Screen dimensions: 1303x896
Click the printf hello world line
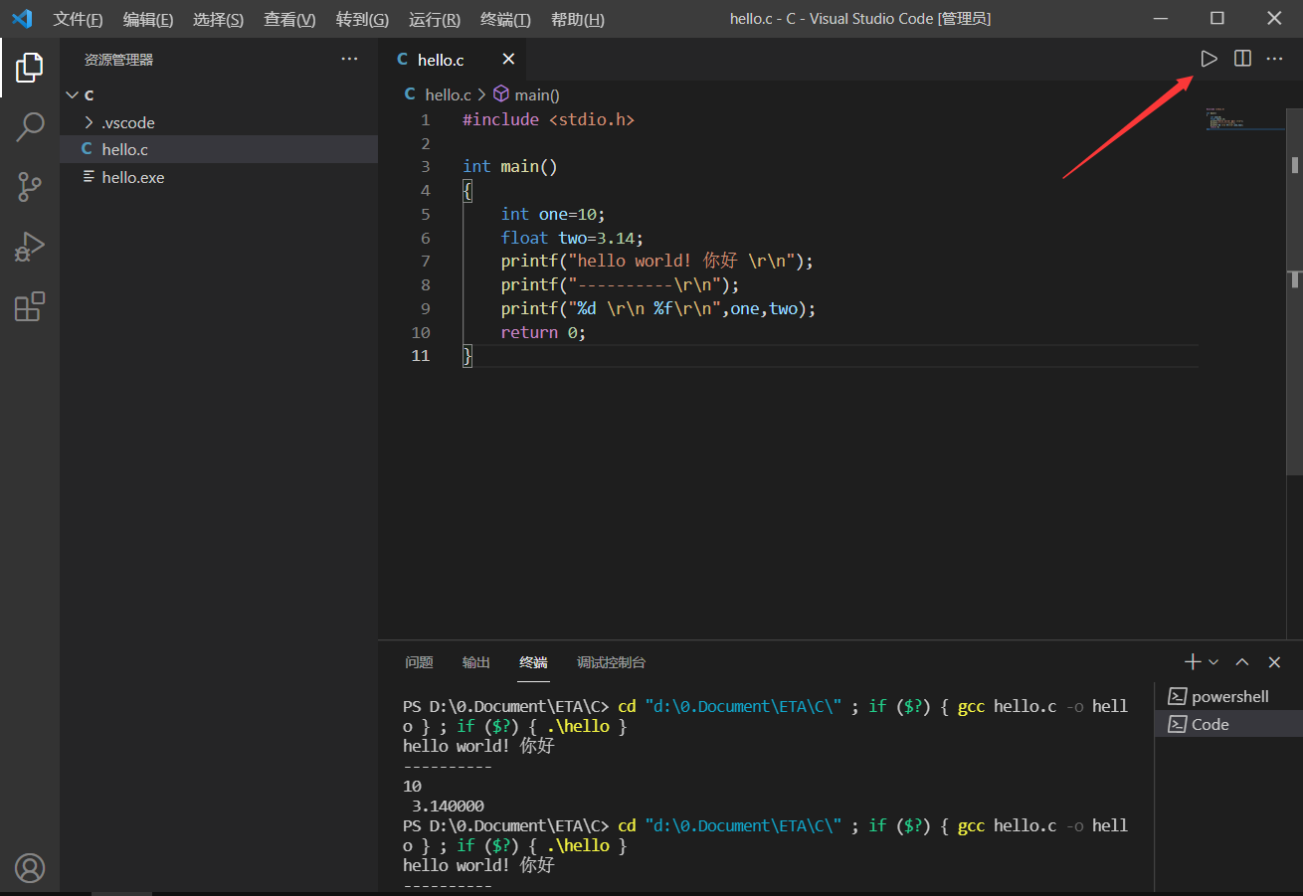pyautogui.click(x=657, y=262)
